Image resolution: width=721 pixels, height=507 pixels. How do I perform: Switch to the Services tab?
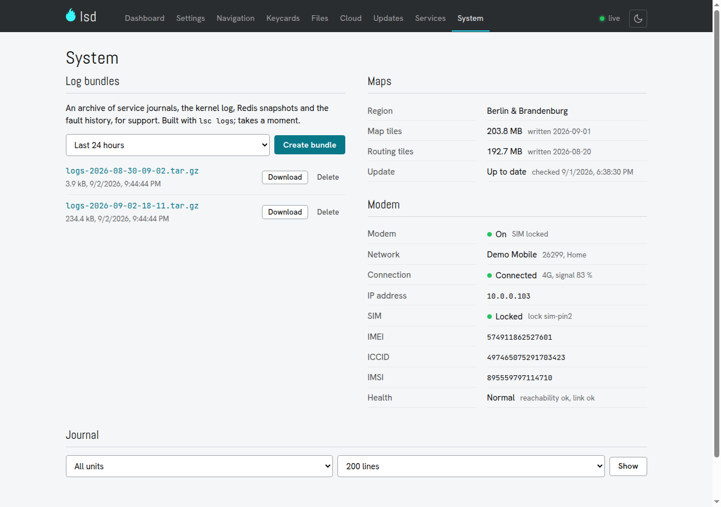(430, 18)
